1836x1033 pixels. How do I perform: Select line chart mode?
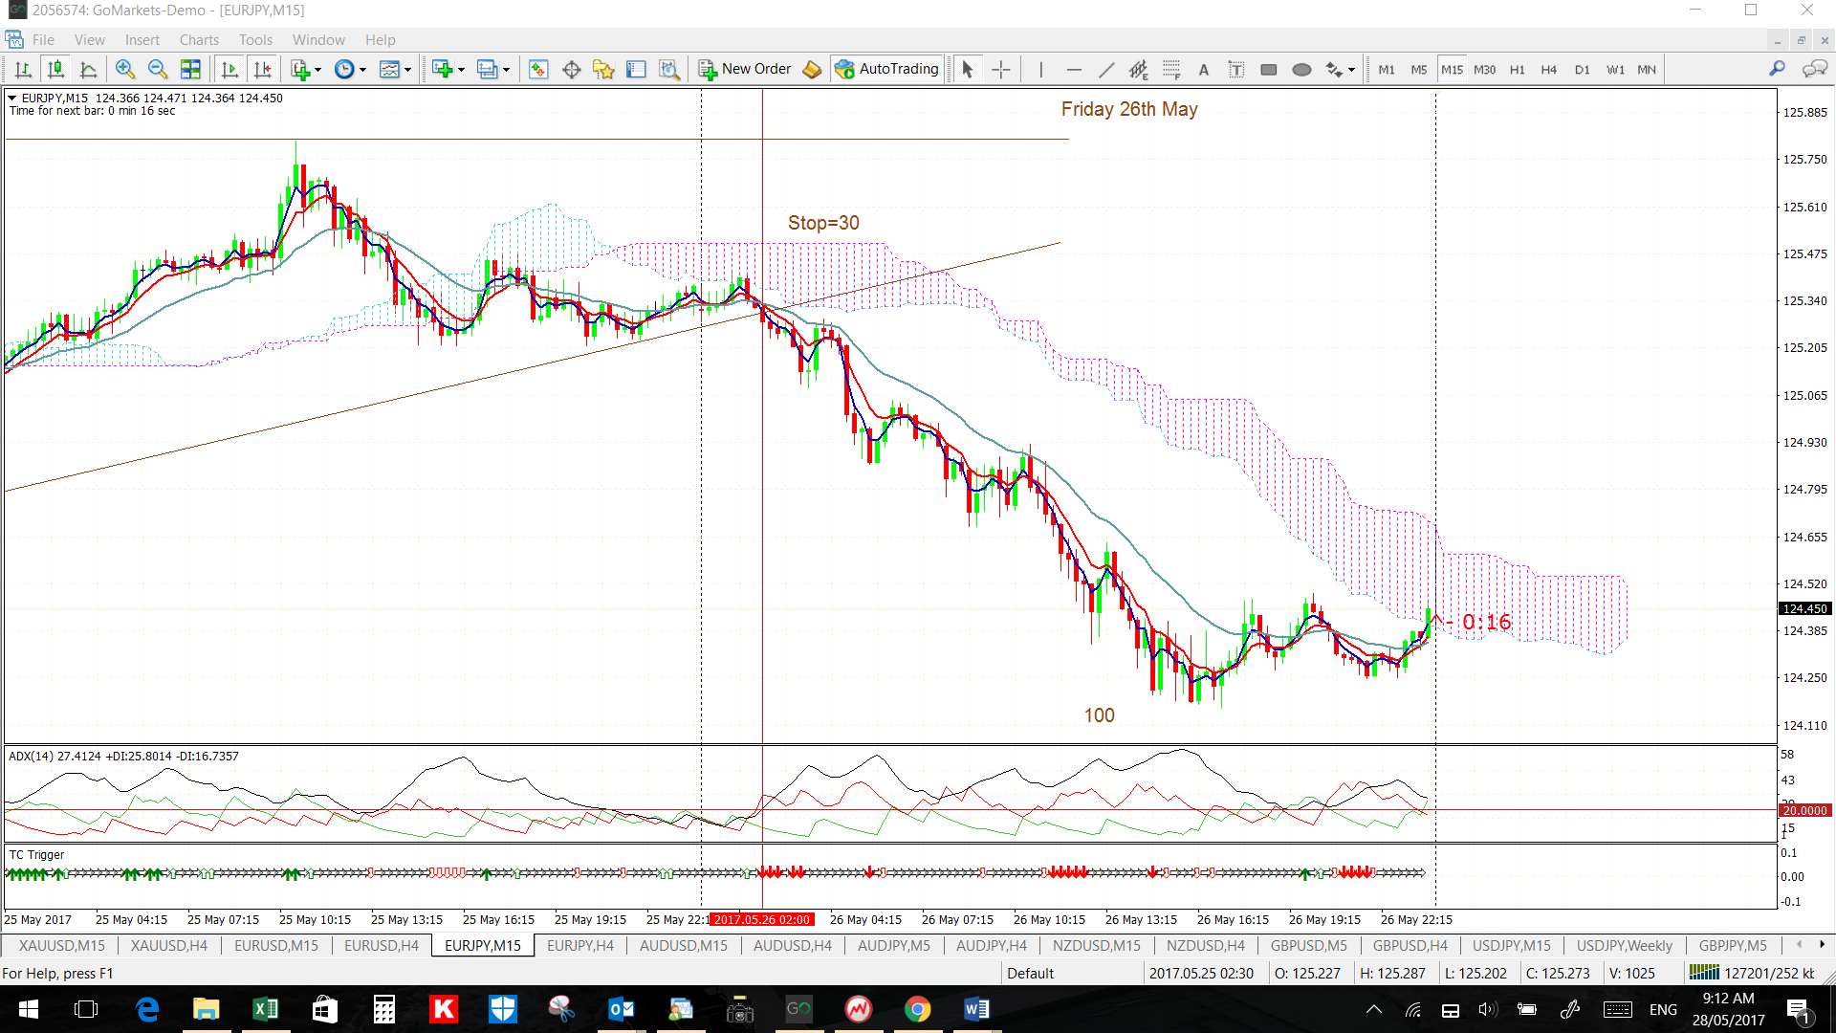(88, 69)
